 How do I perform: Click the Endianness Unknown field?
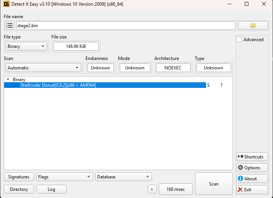click(x=101, y=68)
